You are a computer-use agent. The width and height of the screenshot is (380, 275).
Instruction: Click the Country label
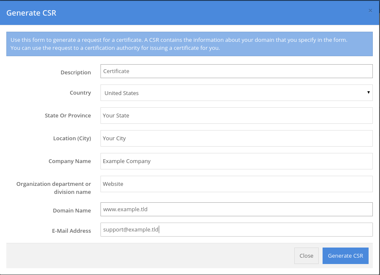point(80,93)
